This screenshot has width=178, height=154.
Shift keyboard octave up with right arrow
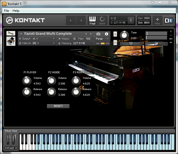[x=16, y=148]
